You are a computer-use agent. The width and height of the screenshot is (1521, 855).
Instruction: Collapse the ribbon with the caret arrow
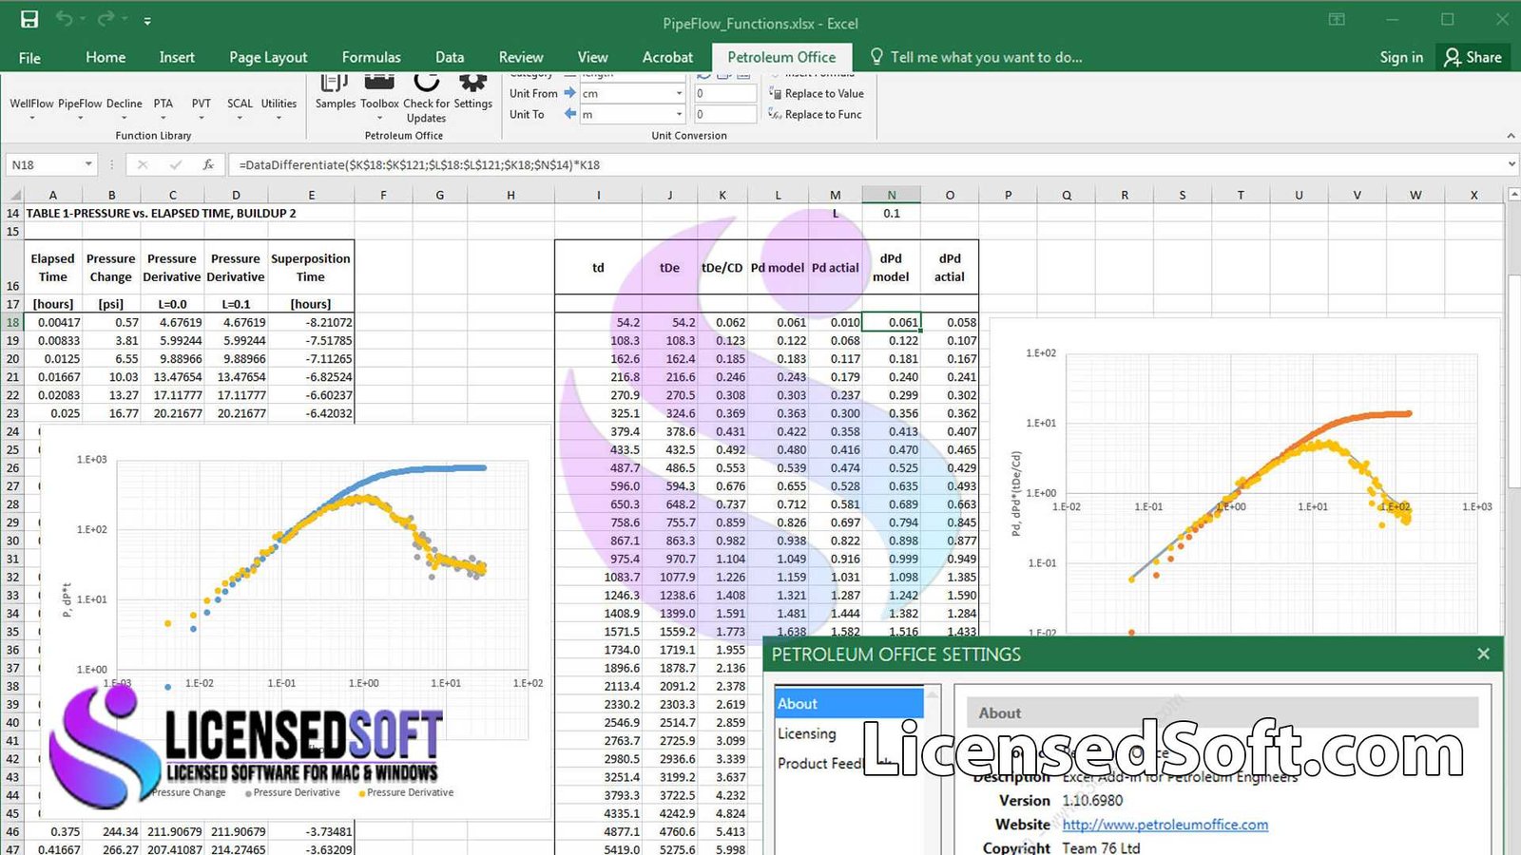(1511, 136)
